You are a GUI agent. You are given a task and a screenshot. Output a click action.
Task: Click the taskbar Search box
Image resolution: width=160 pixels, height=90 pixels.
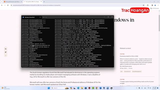pos(60,88)
